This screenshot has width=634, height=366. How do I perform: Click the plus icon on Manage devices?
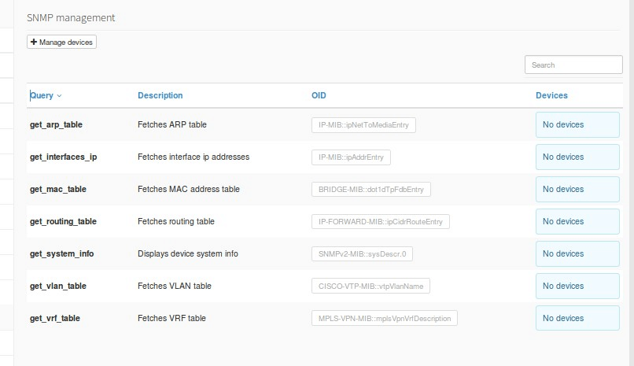[34, 42]
